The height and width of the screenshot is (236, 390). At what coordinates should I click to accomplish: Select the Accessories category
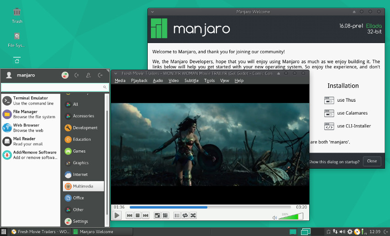[84, 116]
